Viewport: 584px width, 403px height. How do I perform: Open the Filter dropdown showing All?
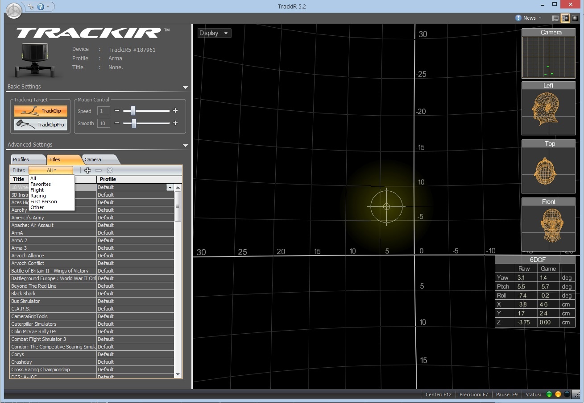[x=51, y=170]
